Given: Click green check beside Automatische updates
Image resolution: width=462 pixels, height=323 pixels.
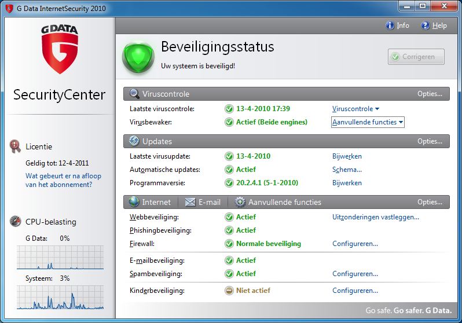Looking at the screenshot, I should click(x=229, y=170).
